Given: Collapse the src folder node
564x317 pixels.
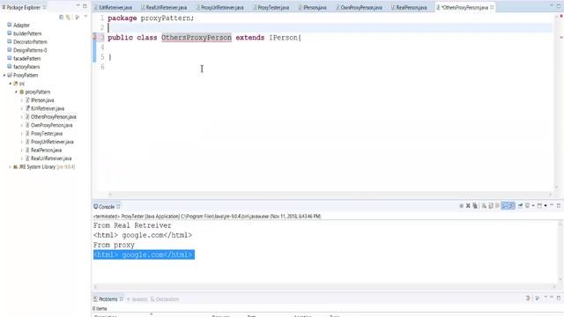Looking at the screenshot, I should (11, 84).
